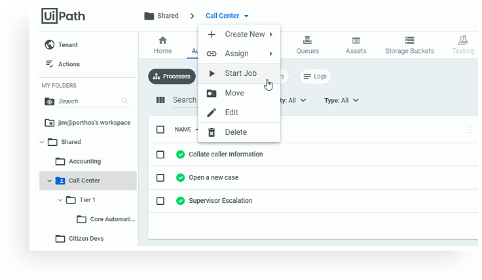This screenshot has width=482, height=280.
Task: Click the plus icon next to Create New
Action: click(212, 35)
